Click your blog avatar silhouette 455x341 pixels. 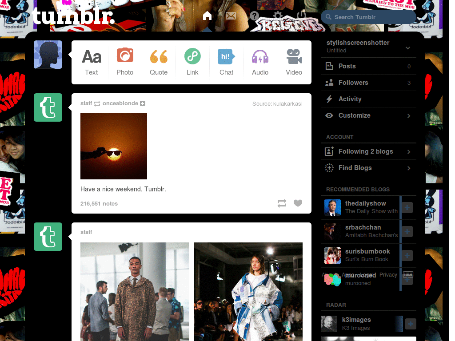(48, 55)
